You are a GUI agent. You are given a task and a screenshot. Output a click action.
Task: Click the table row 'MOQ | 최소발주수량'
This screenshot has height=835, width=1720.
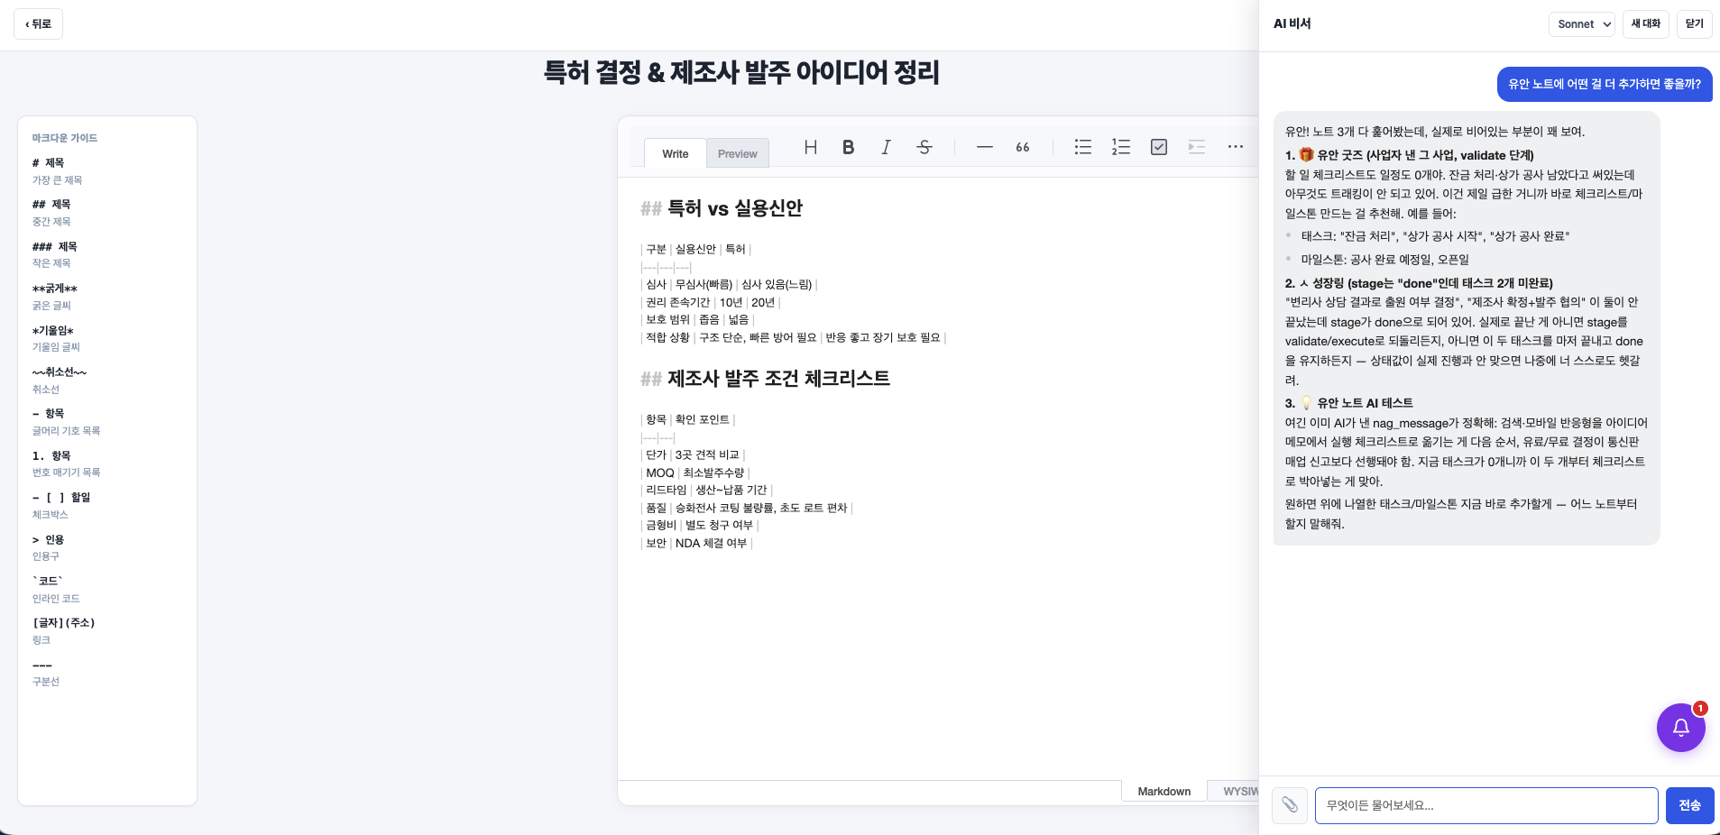point(695,473)
